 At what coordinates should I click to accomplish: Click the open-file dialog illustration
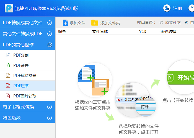click(136, 99)
